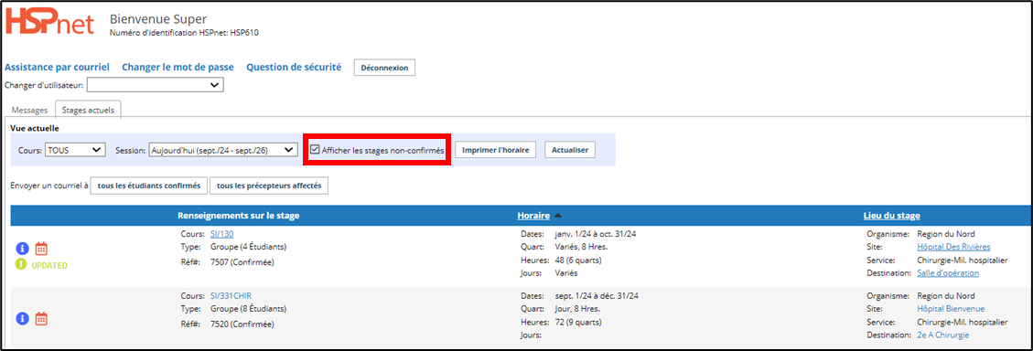Click the text 7507 (Confirmée)
Screen dimensions: 1033x351
[x=242, y=262]
